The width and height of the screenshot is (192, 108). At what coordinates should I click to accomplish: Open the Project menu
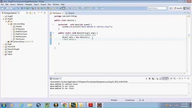pyautogui.click(x=43, y=4)
